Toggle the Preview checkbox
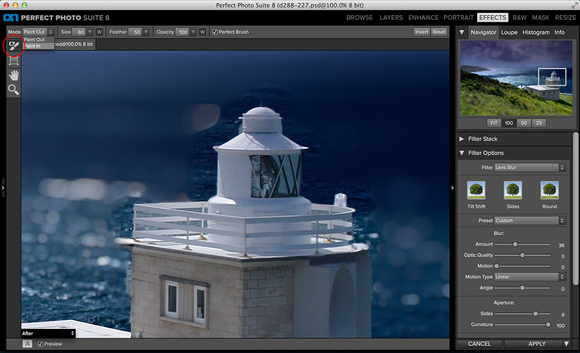The height and width of the screenshot is (353, 580). pos(40,343)
